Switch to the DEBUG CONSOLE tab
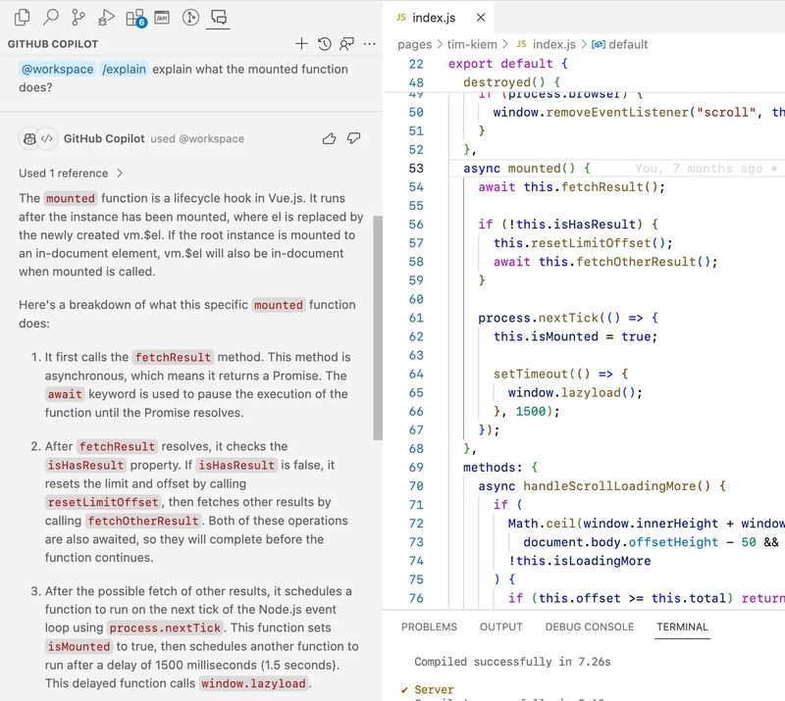 pos(590,626)
